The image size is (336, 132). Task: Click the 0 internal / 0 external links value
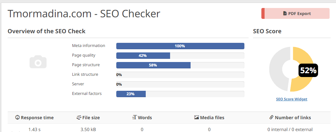[x=290, y=129]
